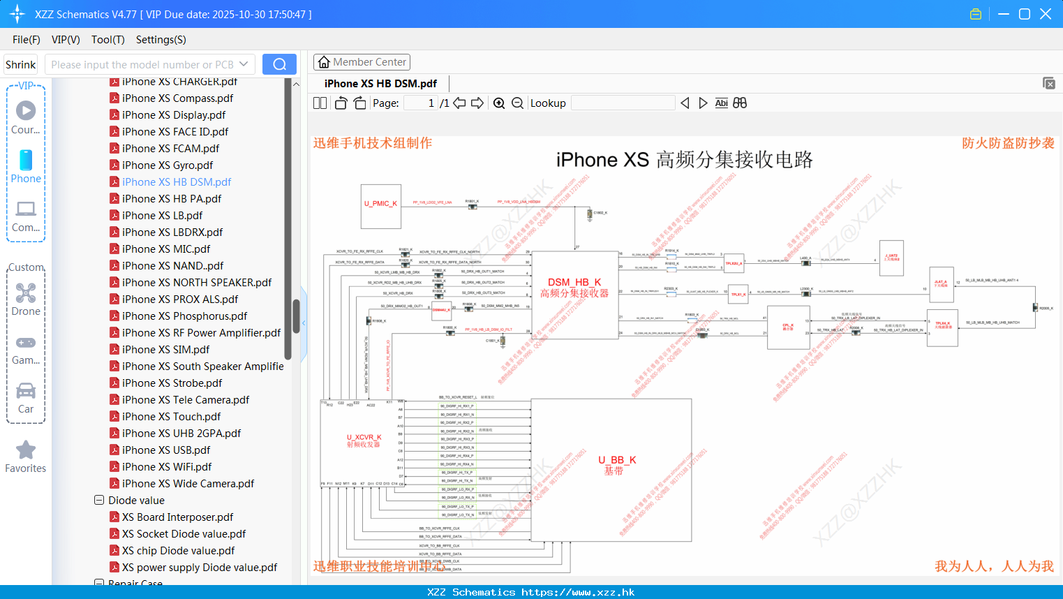This screenshot has height=599, width=1063.
Task: Find previous lookup match
Action: pyautogui.click(x=685, y=103)
